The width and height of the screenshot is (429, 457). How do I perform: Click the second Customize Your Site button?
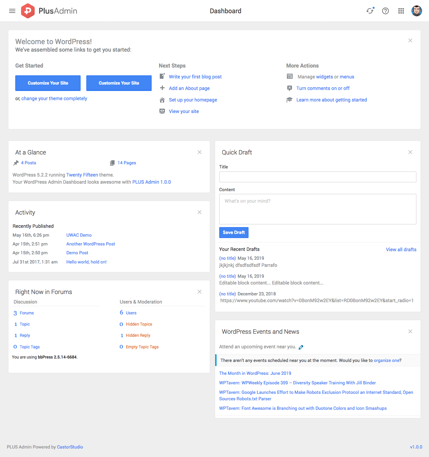pyautogui.click(x=119, y=83)
